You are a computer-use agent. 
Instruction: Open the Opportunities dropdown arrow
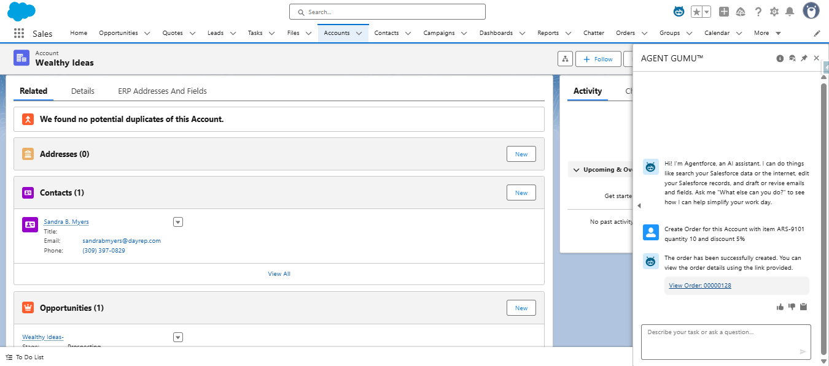pyautogui.click(x=177, y=337)
